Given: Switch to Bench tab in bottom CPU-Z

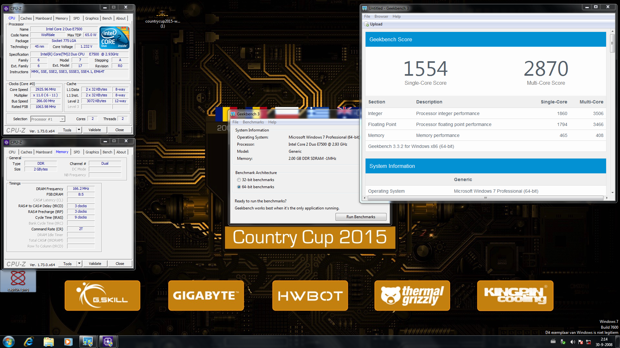Looking at the screenshot, I should [x=108, y=152].
